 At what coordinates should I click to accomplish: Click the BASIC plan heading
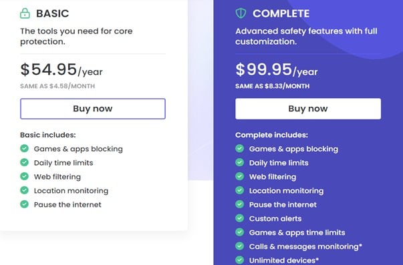click(53, 13)
